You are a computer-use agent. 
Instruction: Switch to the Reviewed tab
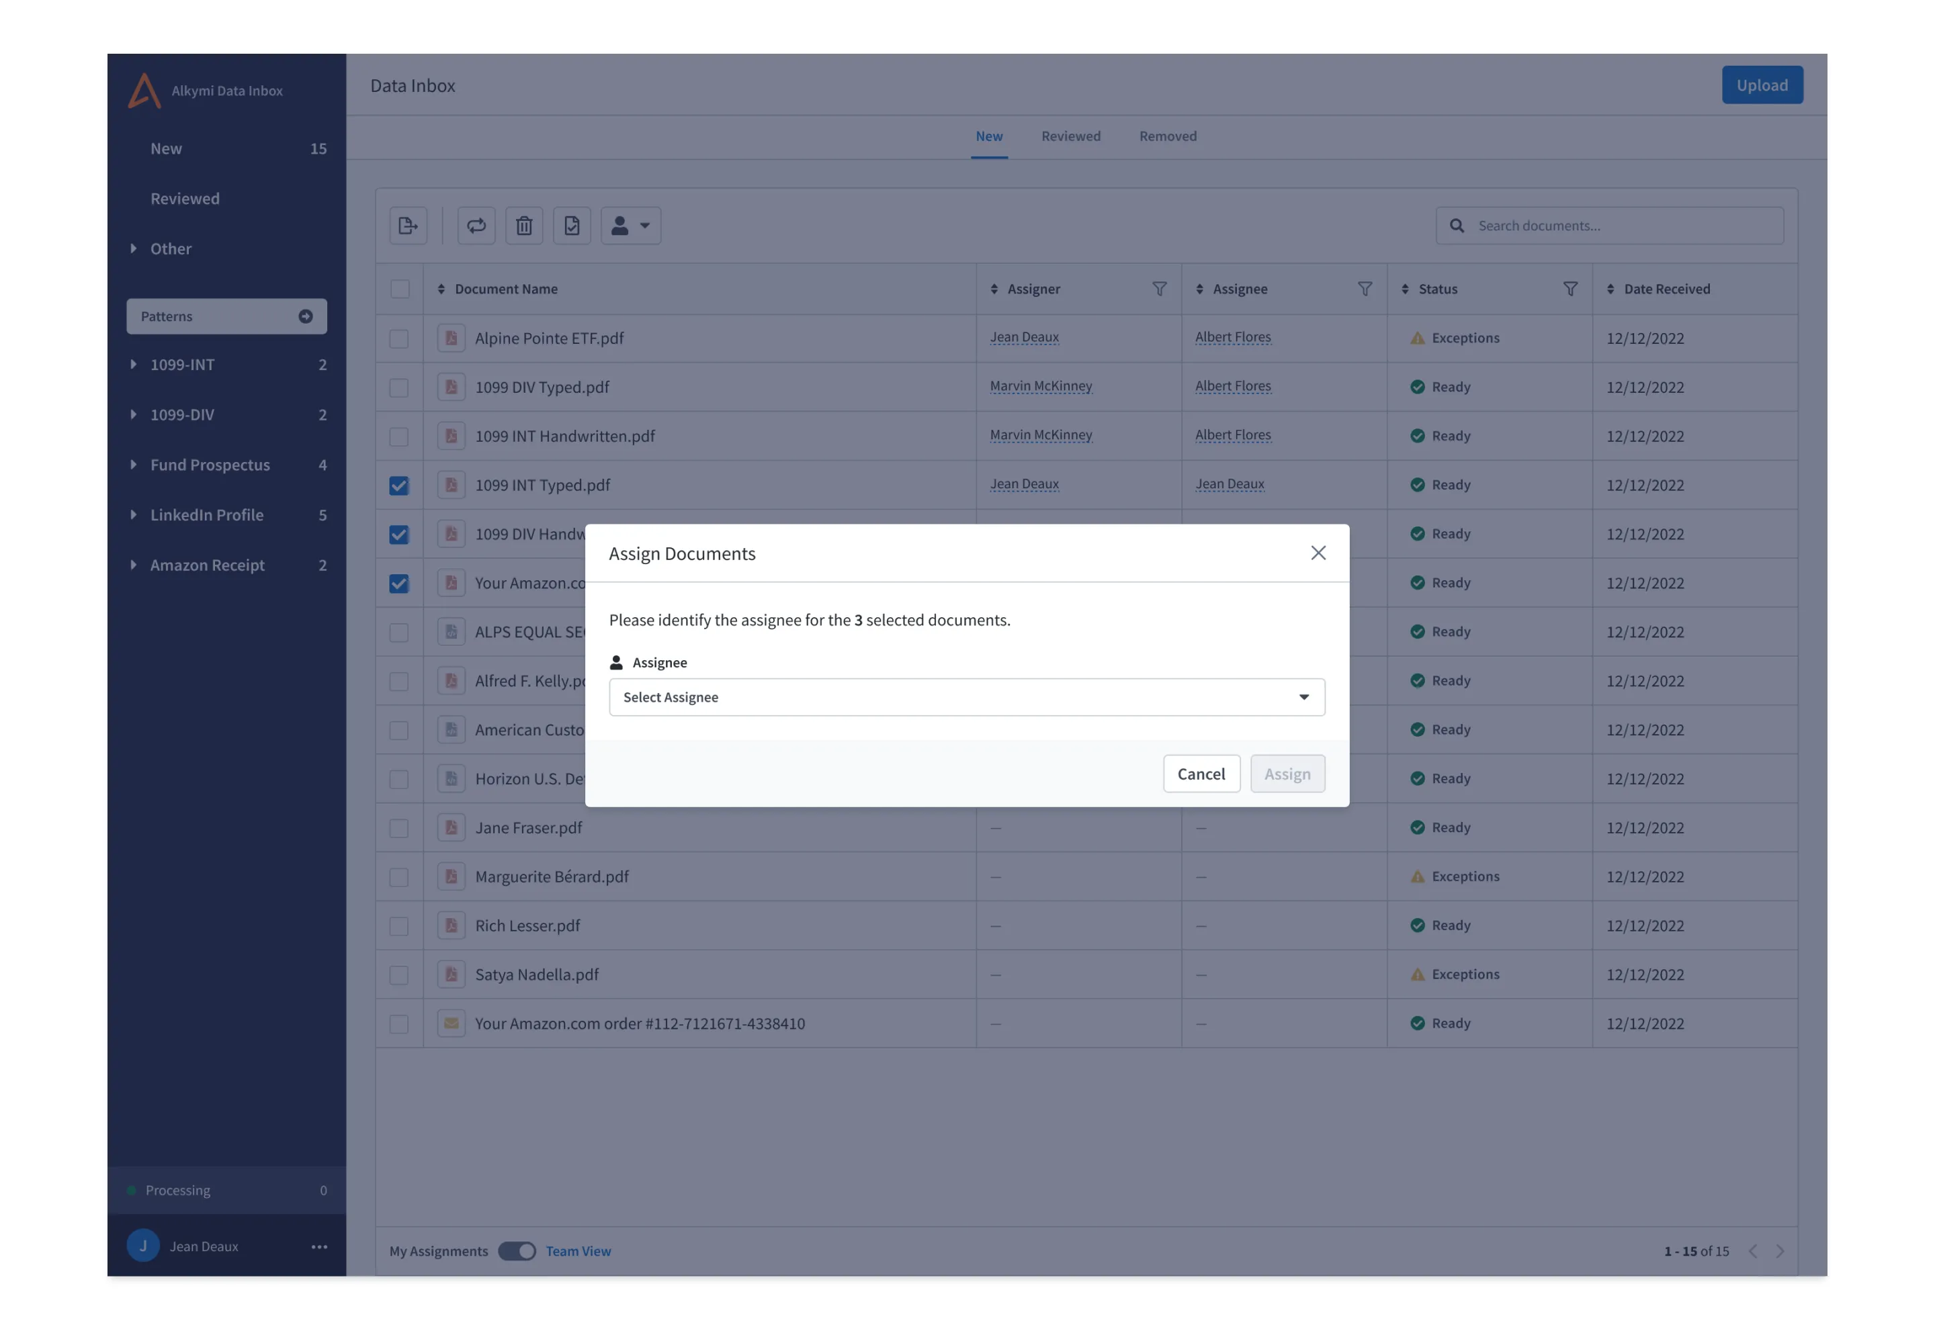[1070, 136]
